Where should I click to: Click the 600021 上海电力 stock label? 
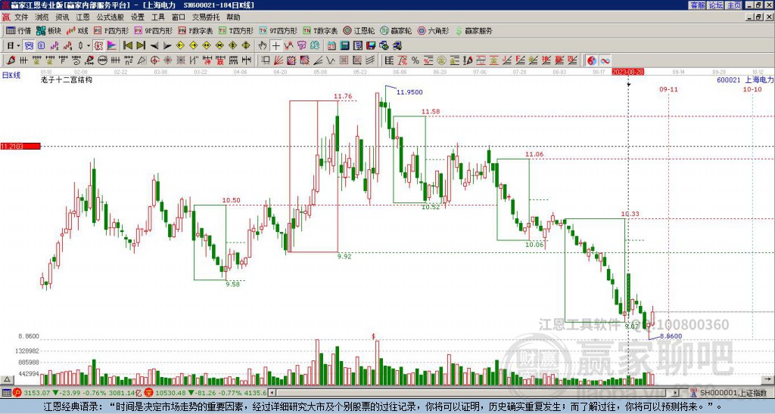745,79
